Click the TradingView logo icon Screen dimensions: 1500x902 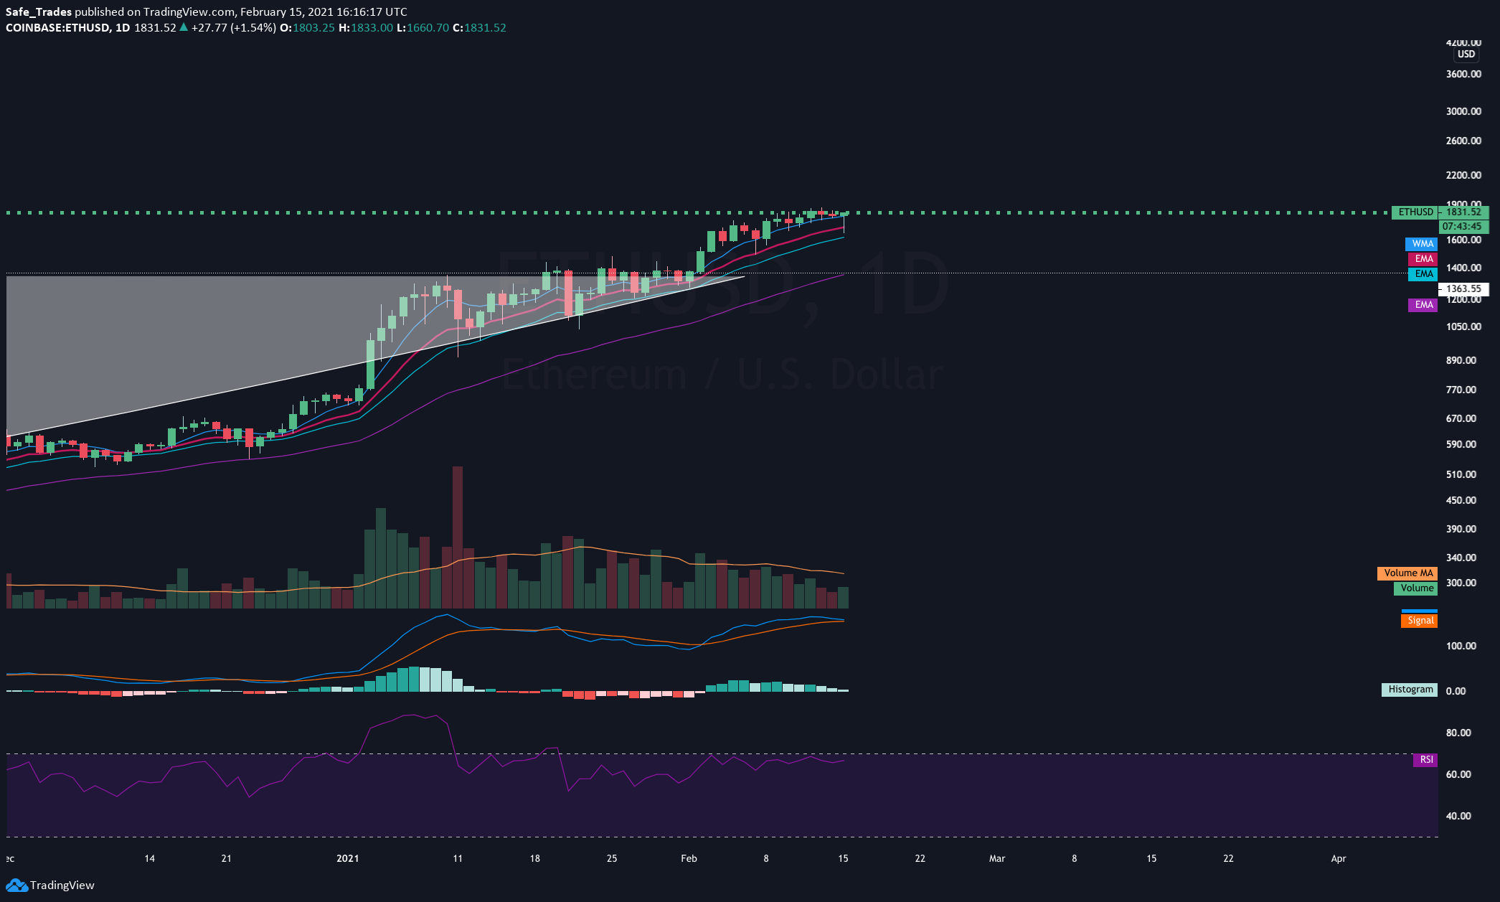(16, 885)
